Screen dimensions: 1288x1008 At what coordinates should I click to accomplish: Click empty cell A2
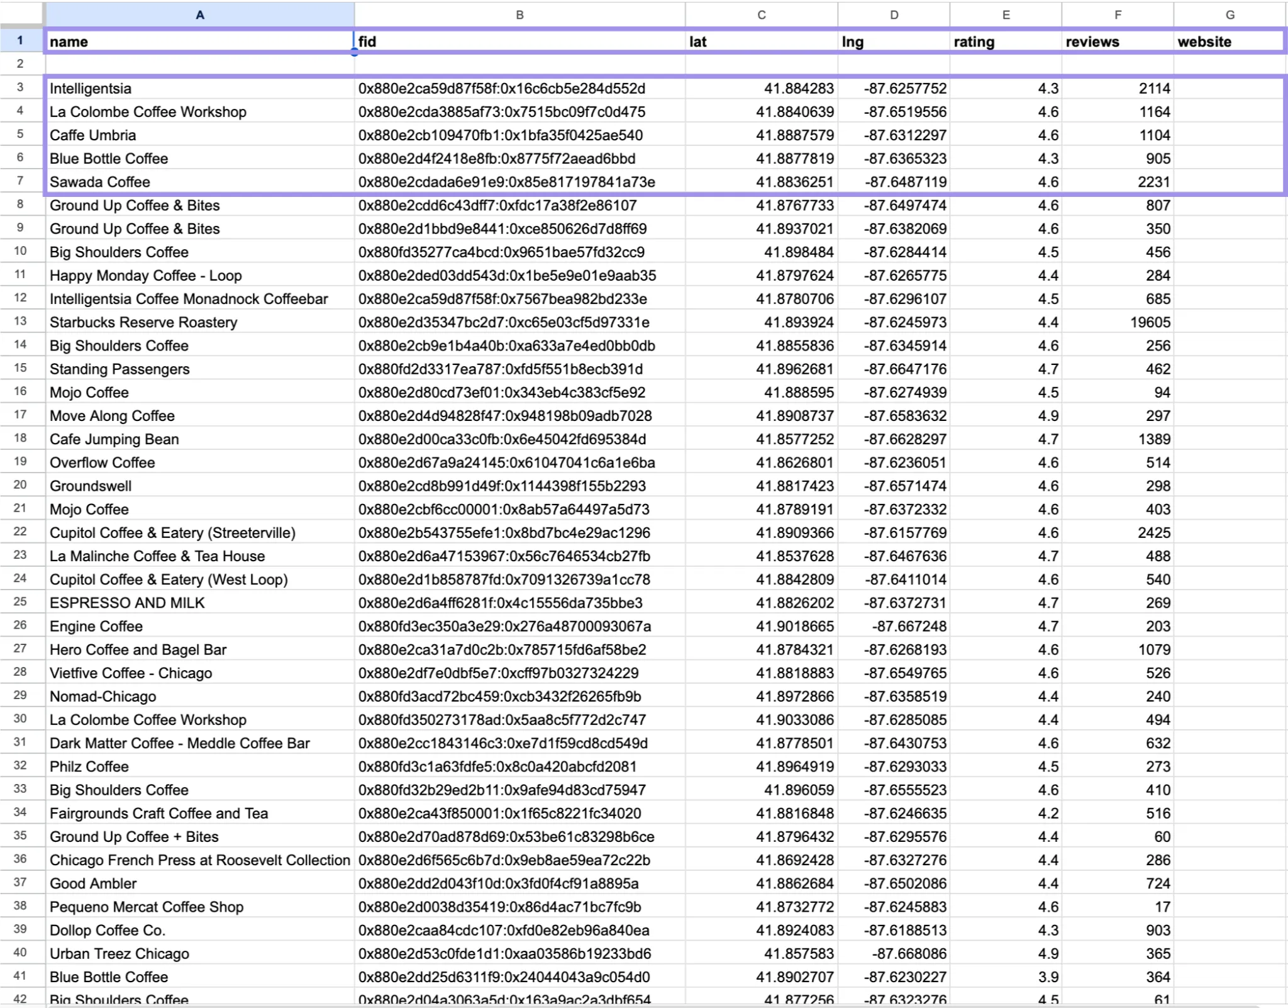(199, 64)
